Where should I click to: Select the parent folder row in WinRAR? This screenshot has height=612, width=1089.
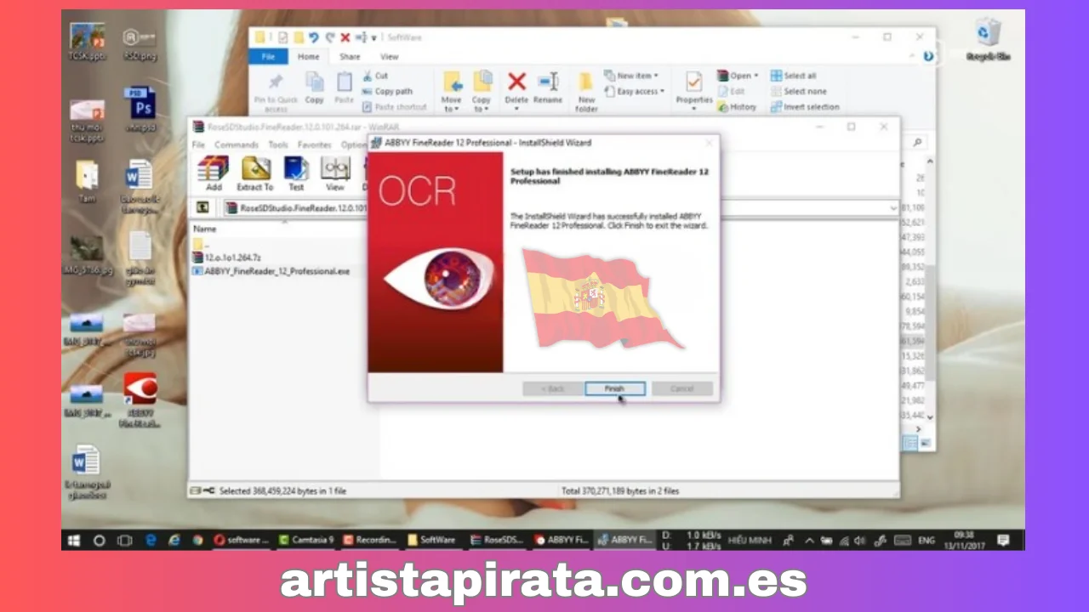202,244
